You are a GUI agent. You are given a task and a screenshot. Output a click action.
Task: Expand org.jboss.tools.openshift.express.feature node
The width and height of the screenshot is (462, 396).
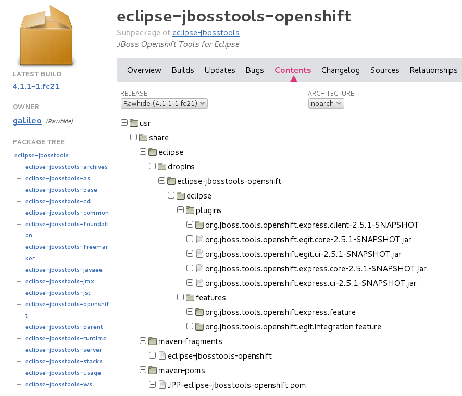[x=190, y=312]
